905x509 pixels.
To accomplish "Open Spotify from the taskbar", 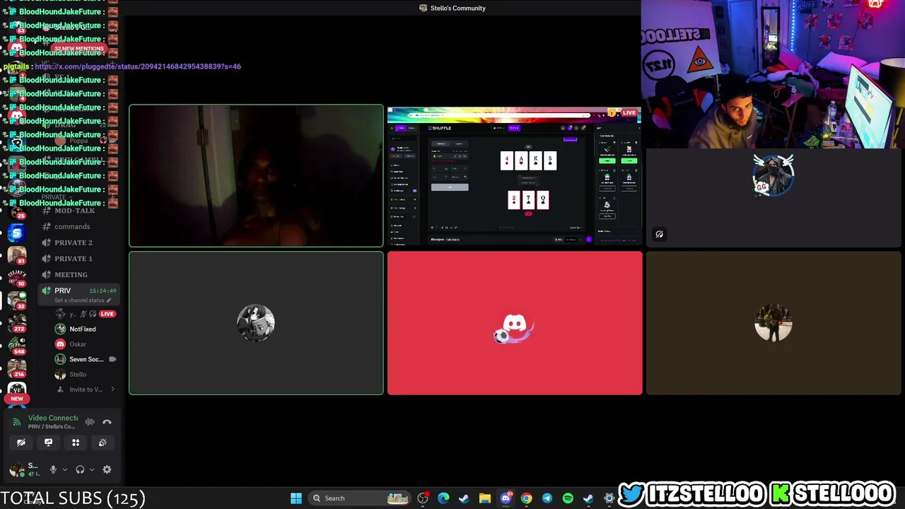I will [x=568, y=498].
